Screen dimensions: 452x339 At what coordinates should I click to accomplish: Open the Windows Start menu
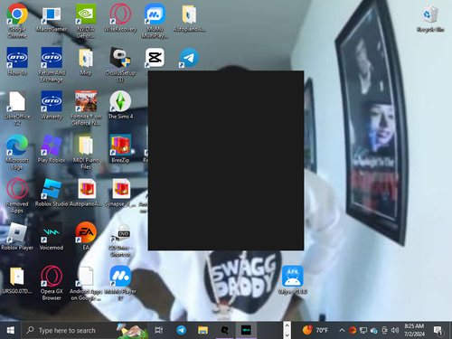[11, 330]
